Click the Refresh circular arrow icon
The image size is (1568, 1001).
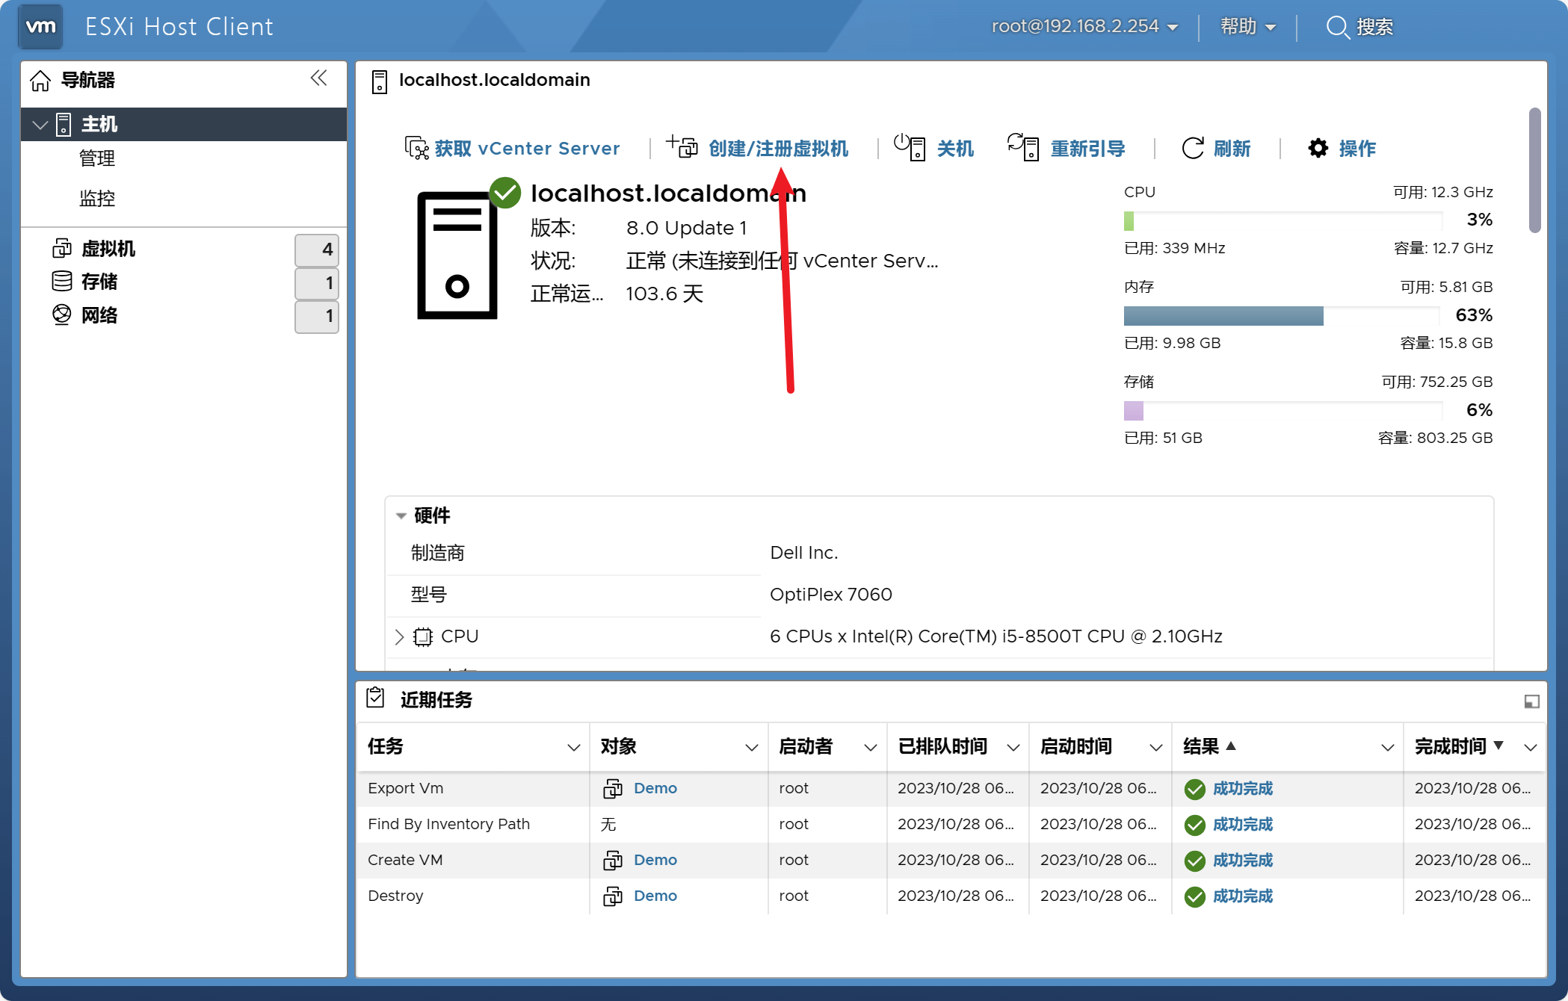click(x=1193, y=148)
